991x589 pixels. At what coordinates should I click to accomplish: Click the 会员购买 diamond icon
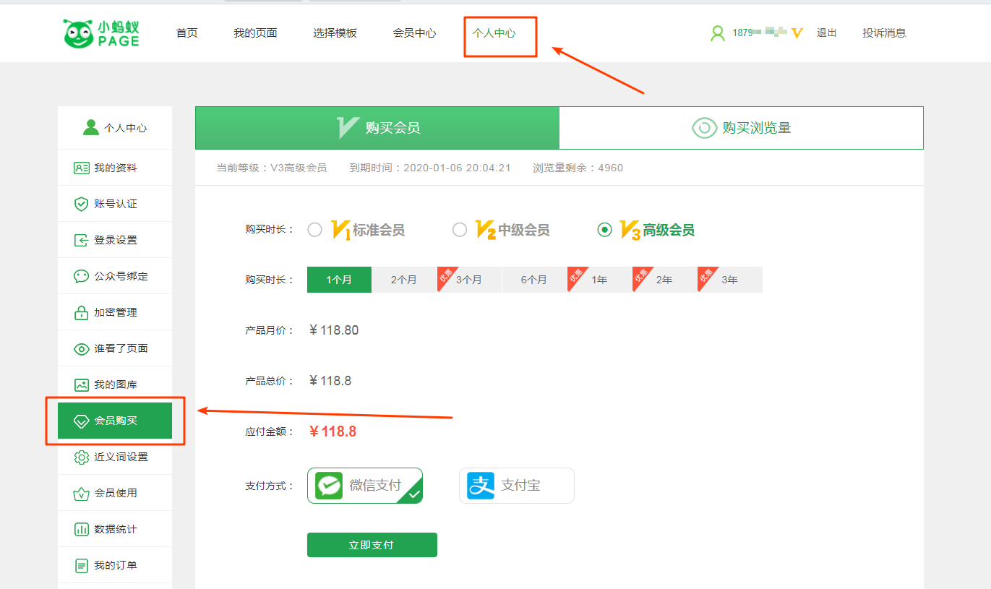point(82,421)
